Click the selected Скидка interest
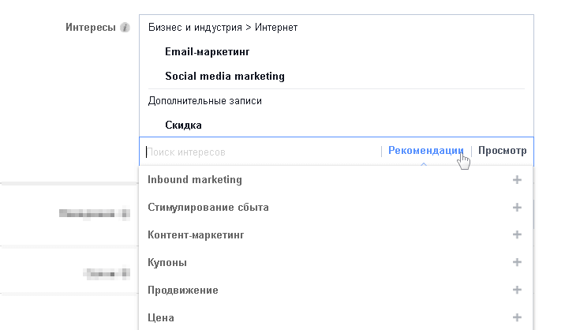 tap(184, 125)
